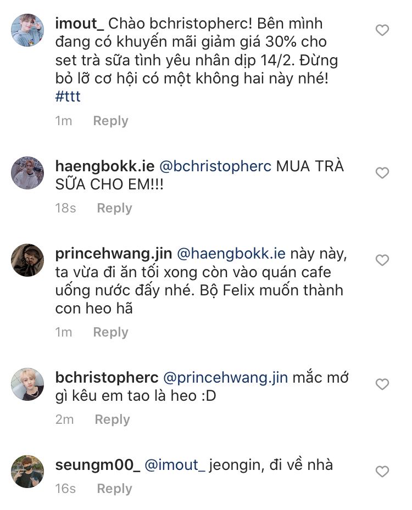The height and width of the screenshot is (510, 412).
Task: Tap bchristopherc's avatar
Action: point(27,384)
